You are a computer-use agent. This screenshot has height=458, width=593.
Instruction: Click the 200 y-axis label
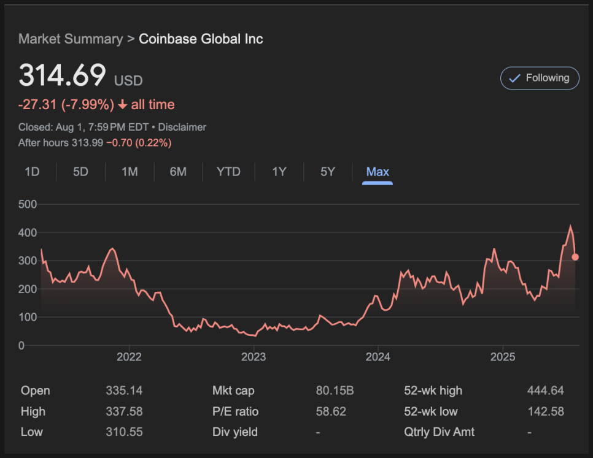coord(28,289)
